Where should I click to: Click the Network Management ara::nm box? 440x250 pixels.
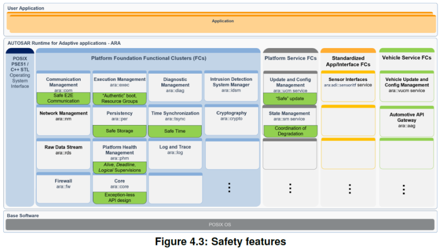63,120
